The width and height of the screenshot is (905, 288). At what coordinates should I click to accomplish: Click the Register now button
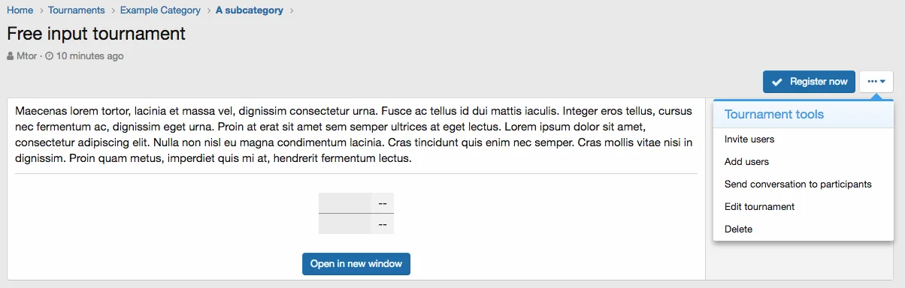click(809, 82)
